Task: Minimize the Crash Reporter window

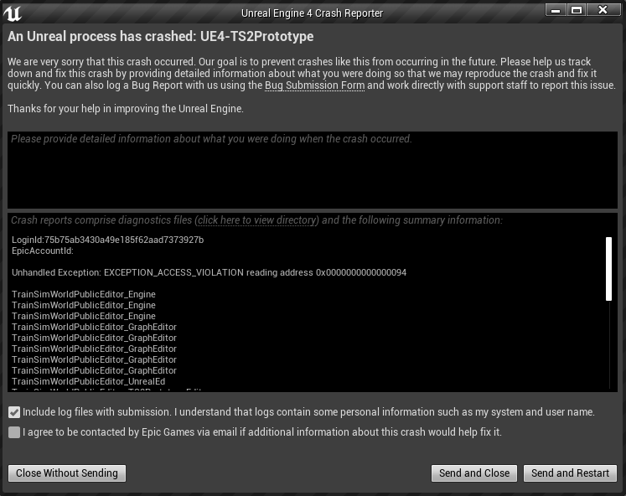Action: [556, 9]
